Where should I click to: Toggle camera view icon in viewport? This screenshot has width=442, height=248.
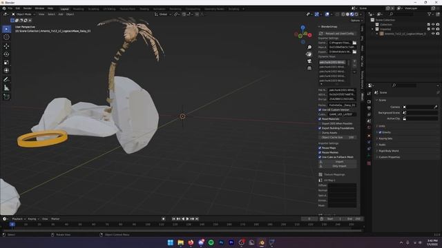click(x=309, y=61)
